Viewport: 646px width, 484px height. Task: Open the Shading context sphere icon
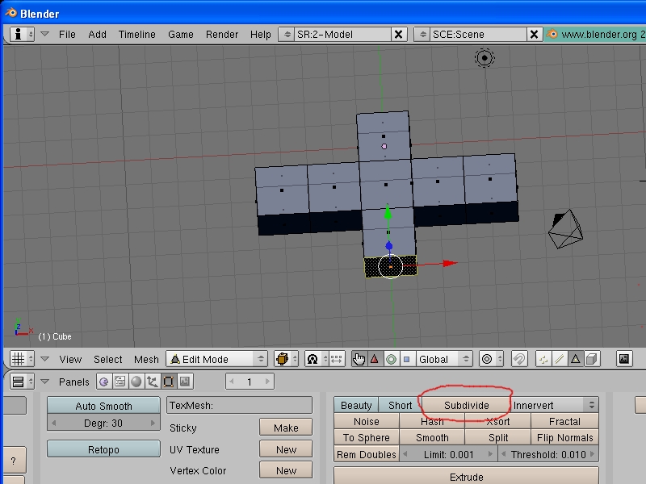tap(136, 382)
